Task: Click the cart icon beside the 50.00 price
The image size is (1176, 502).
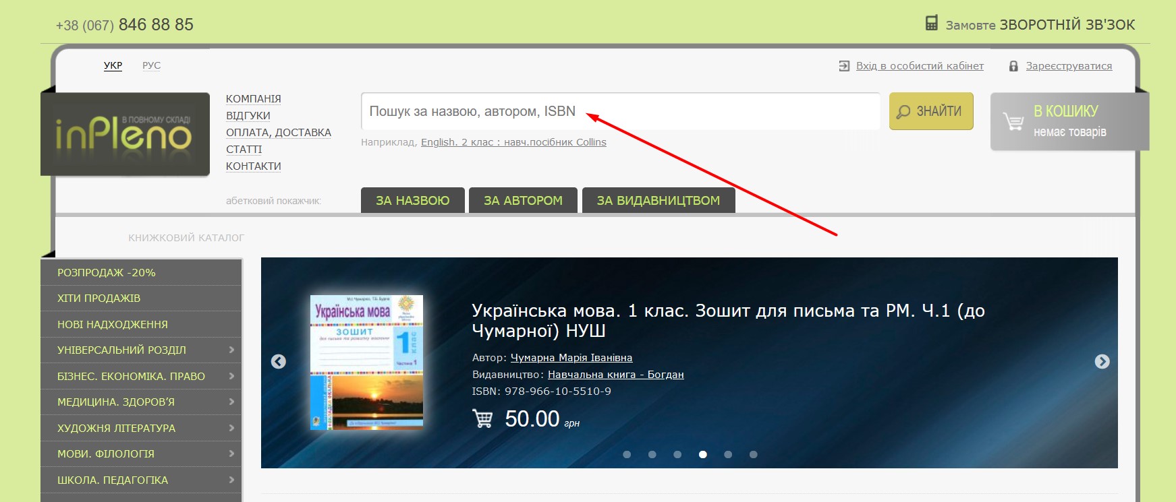Action: 482,418
